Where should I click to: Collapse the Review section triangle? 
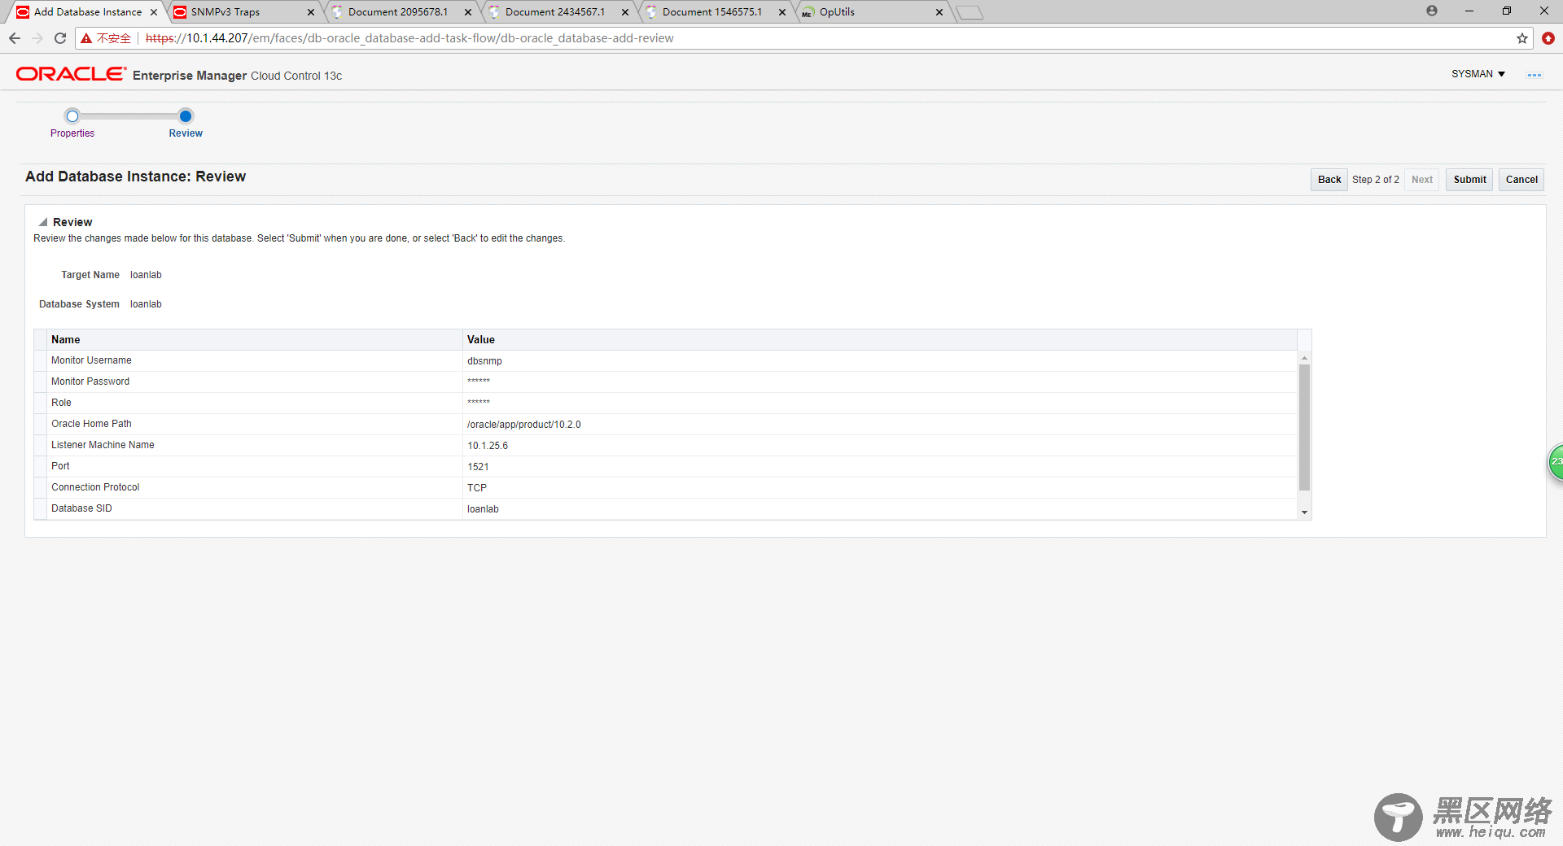[x=43, y=222]
